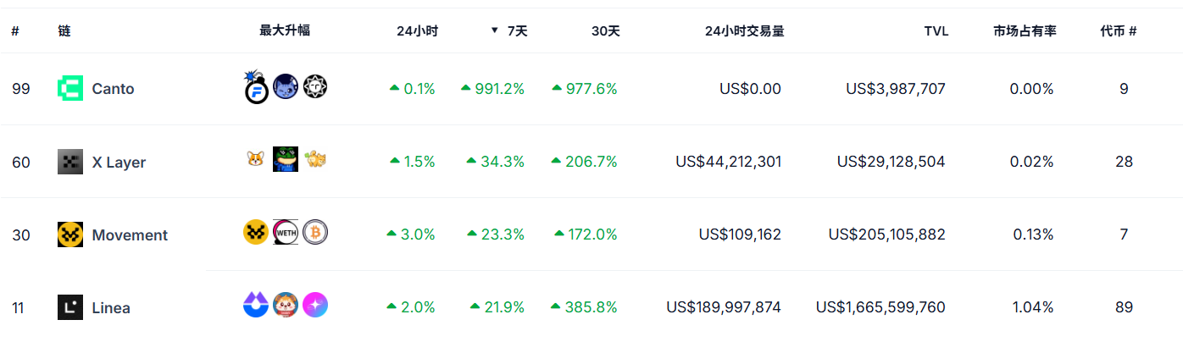Click the WETH token icon in Movement row
The image size is (1183, 342).
pos(286,232)
